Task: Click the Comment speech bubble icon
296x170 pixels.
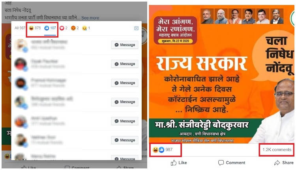Action: 221,162
